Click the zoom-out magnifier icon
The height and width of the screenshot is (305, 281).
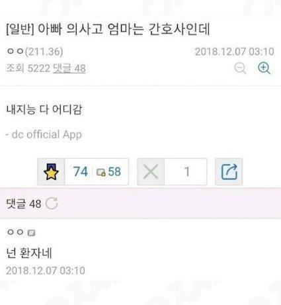[240, 68]
